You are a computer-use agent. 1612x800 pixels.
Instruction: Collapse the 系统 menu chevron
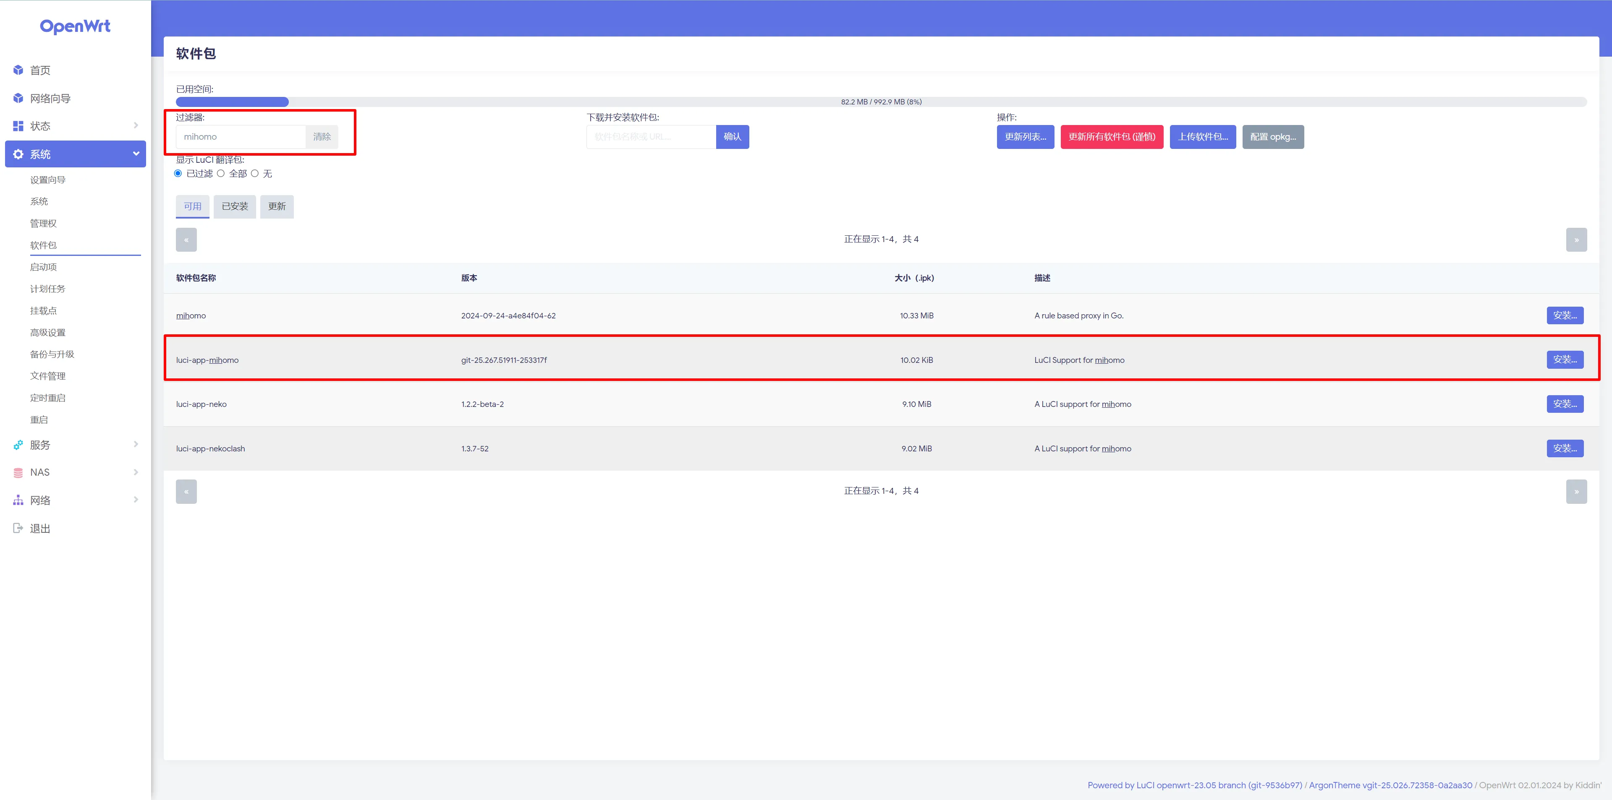coord(136,153)
